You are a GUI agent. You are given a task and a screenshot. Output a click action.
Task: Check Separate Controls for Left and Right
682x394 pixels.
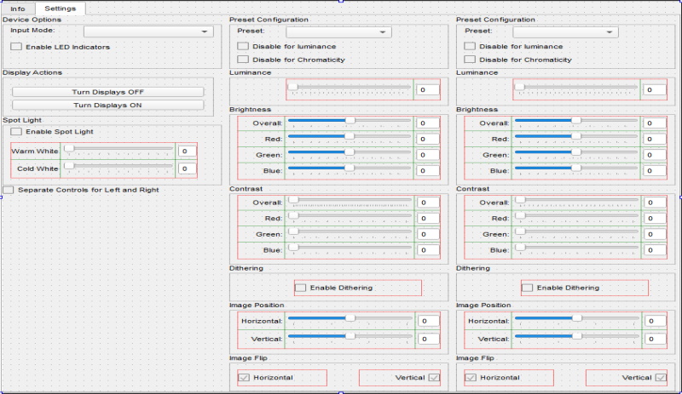pyautogui.click(x=81, y=190)
